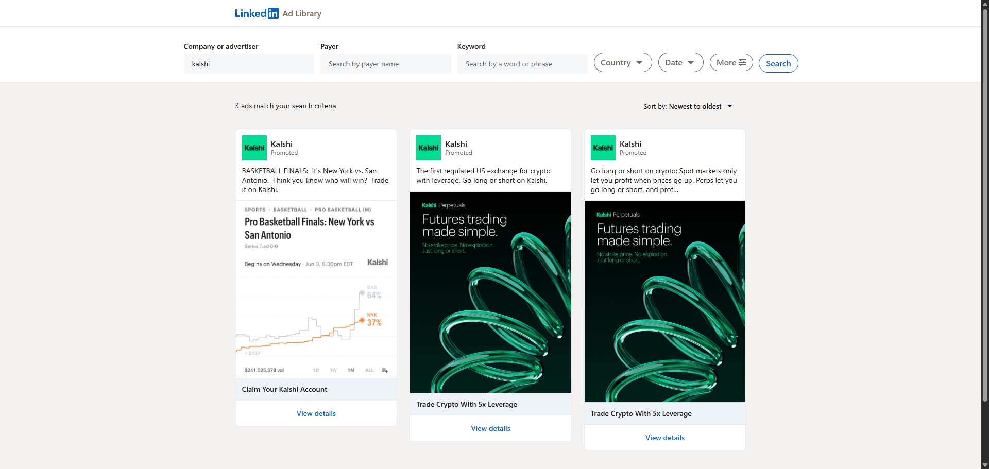
Task: Open Kalshi advertiser name on Go long or short ad
Action: click(x=630, y=144)
